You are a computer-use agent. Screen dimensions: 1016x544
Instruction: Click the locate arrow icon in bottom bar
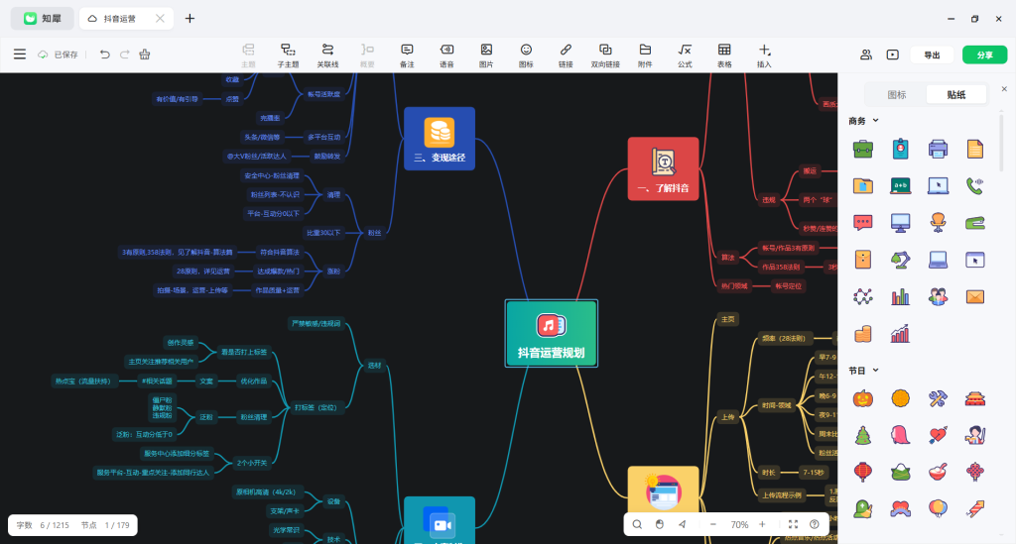(683, 524)
